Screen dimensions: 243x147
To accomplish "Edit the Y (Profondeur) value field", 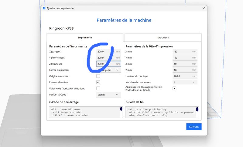I will pos(108,58).
